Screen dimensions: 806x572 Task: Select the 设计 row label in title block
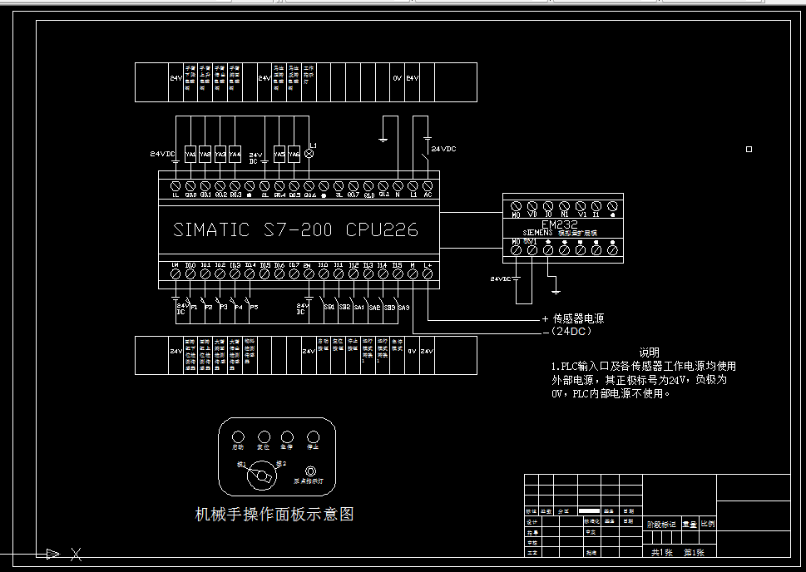(532, 521)
